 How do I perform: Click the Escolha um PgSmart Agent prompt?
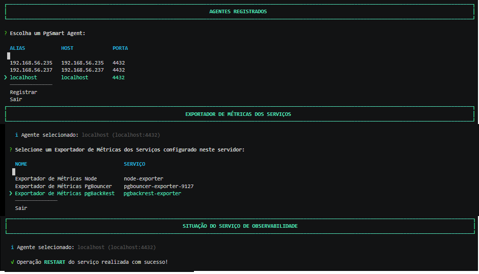tap(47, 33)
